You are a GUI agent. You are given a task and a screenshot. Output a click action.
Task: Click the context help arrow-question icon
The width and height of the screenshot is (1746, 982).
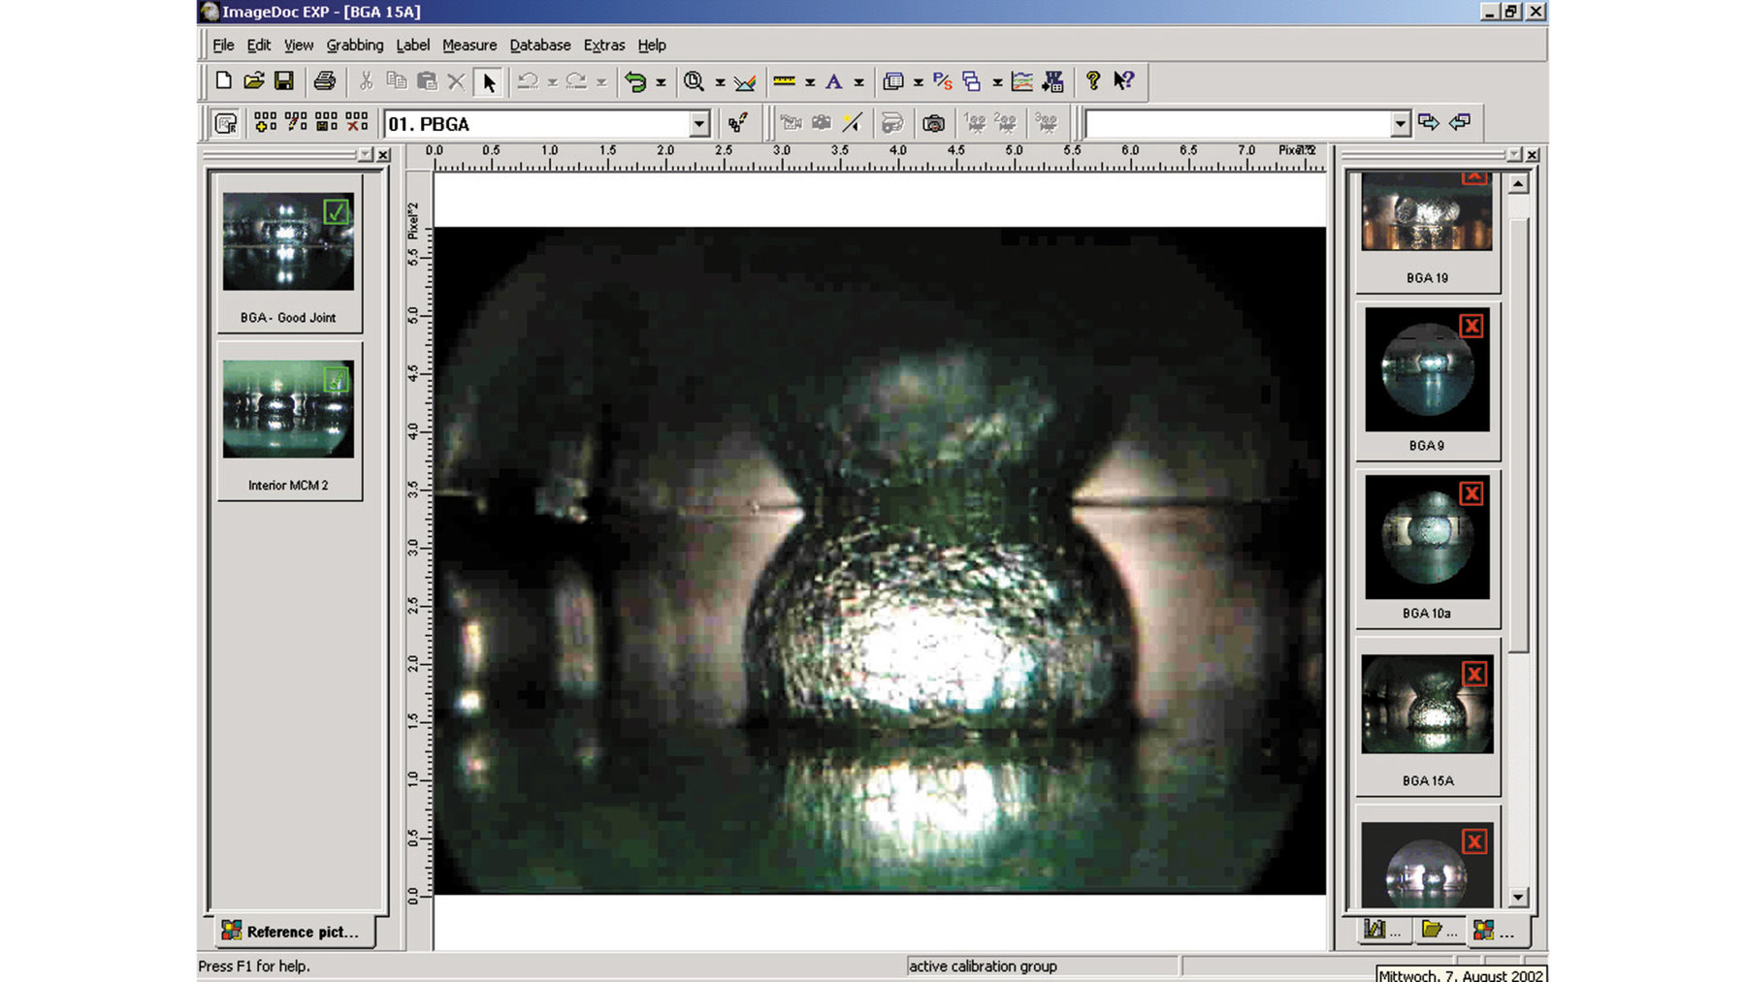1124,81
